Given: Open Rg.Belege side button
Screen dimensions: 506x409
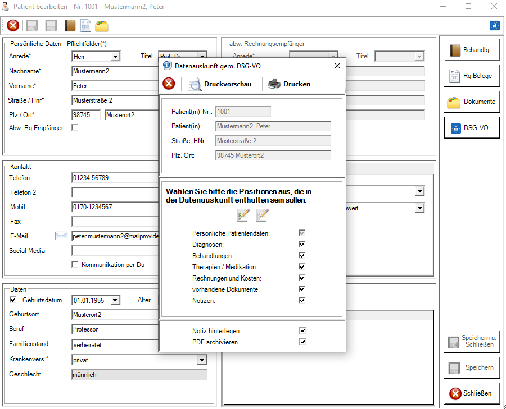Looking at the screenshot, I should pyautogui.click(x=472, y=76).
